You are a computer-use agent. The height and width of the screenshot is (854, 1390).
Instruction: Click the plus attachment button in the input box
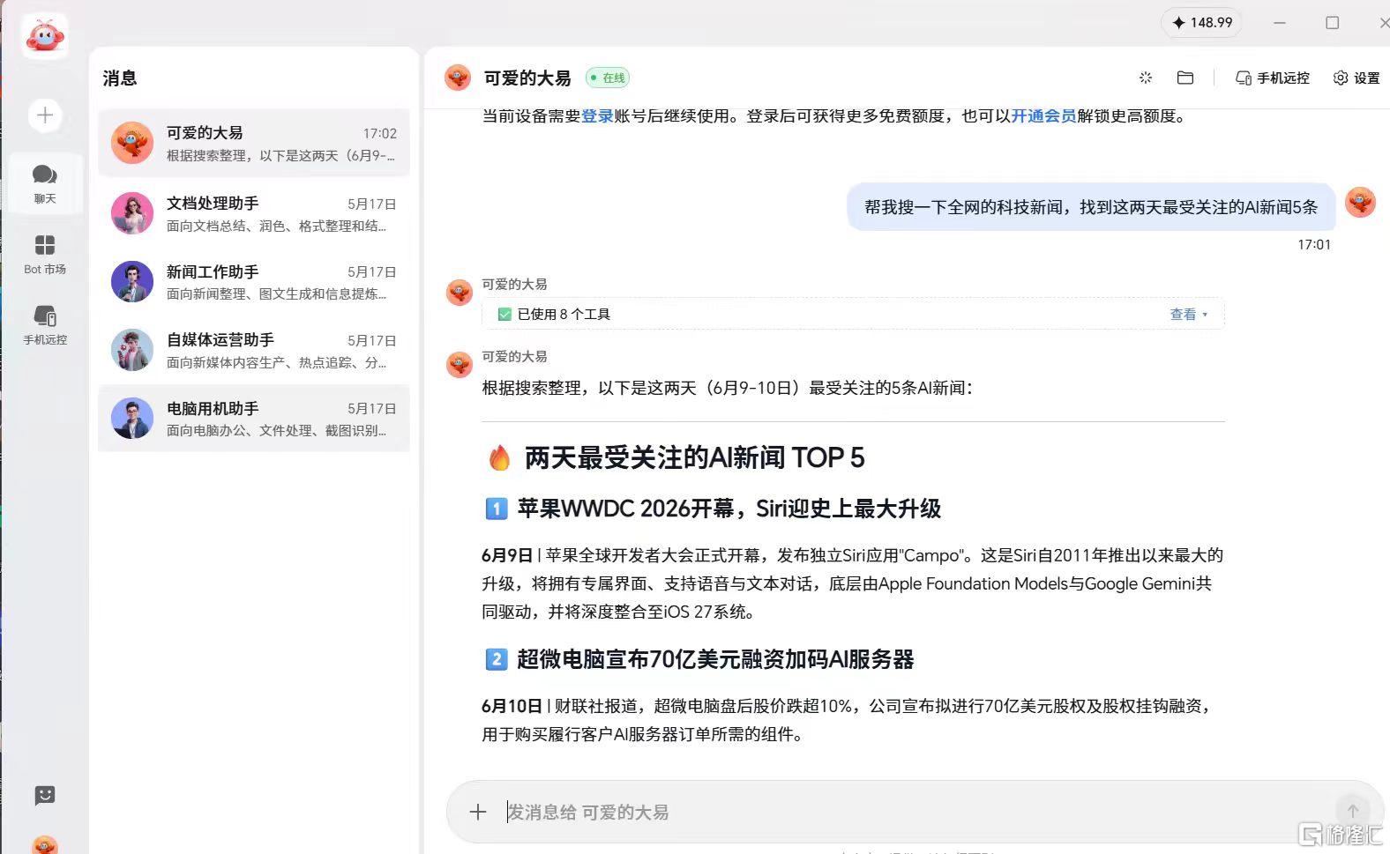[x=478, y=812]
